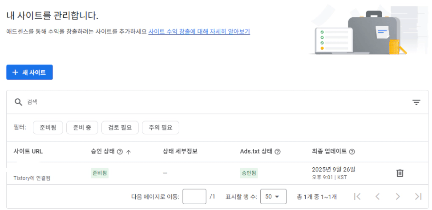Click help icon beside 최종 업데이트
Viewport: 432px width, 210px height.
click(x=352, y=152)
